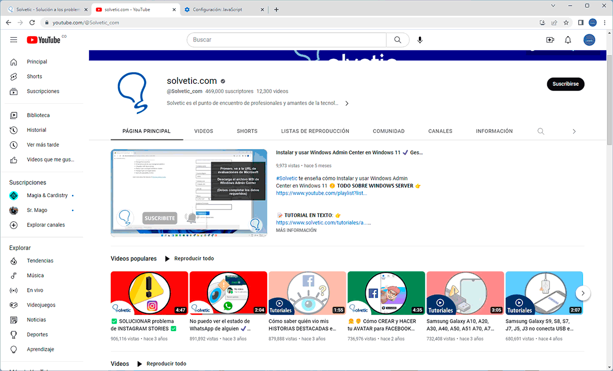
Task: Open Chrome three-dot menu
Action: [605, 22]
